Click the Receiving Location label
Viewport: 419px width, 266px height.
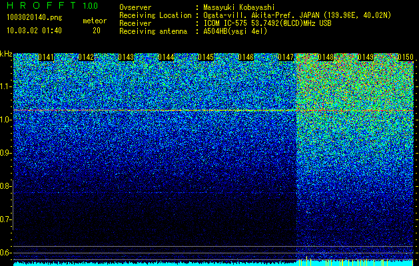point(155,15)
